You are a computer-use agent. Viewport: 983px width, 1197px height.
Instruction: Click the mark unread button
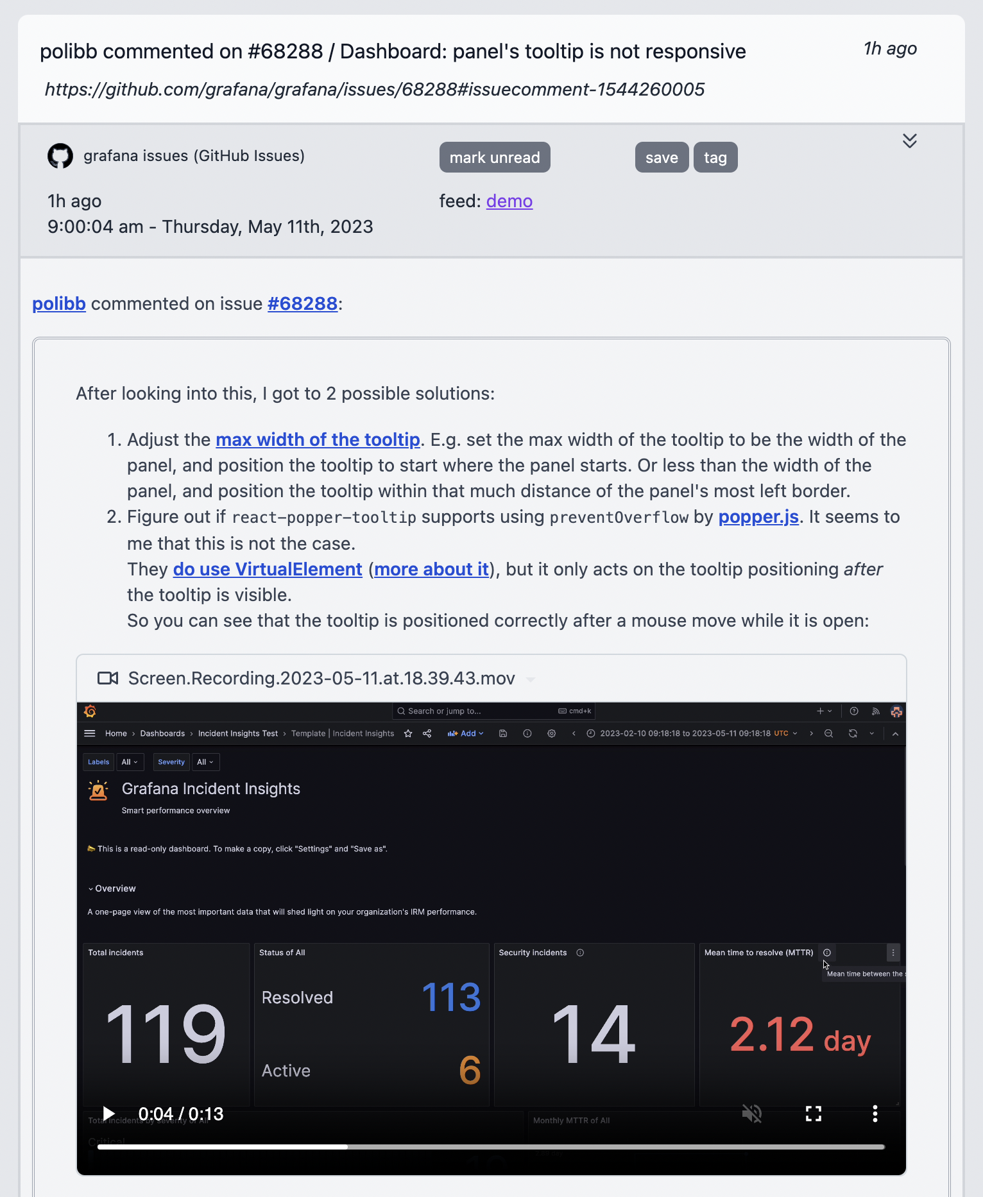click(495, 157)
